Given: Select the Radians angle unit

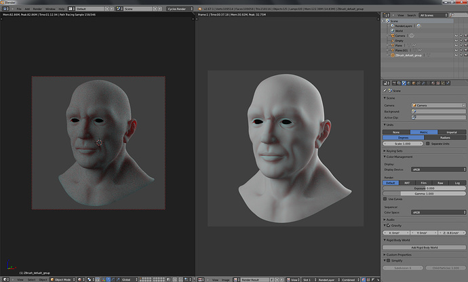Looking at the screenshot, I should pyautogui.click(x=445, y=138).
